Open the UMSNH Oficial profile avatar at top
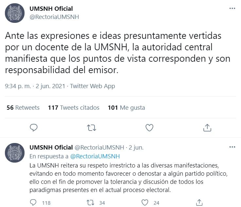Image resolution: width=241 pixels, height=207 pixels. tap(15, 13)
